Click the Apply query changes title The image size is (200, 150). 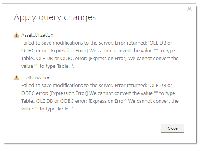(55, 17)
